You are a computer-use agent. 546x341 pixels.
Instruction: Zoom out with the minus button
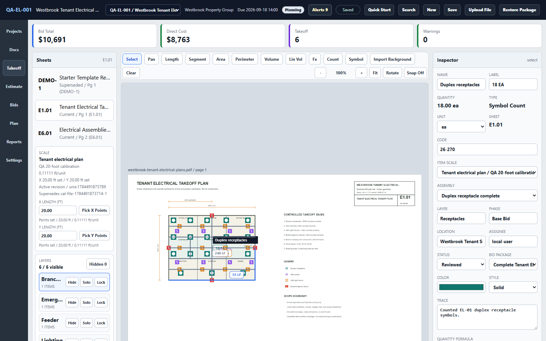pos(320,73)
